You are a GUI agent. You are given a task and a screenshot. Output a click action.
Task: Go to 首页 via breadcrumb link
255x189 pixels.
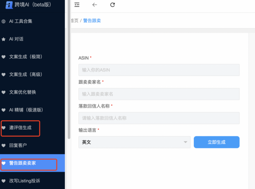74,21
